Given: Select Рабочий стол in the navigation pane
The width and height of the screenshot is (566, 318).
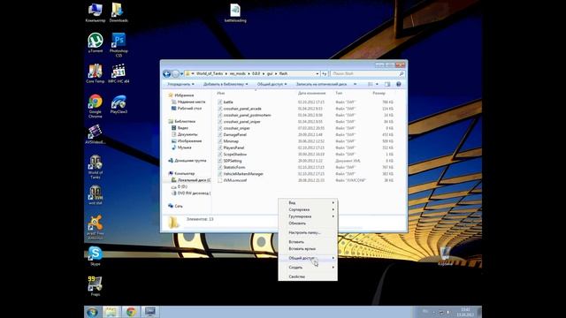Looking at the screenshot, I should click(189, 108).
